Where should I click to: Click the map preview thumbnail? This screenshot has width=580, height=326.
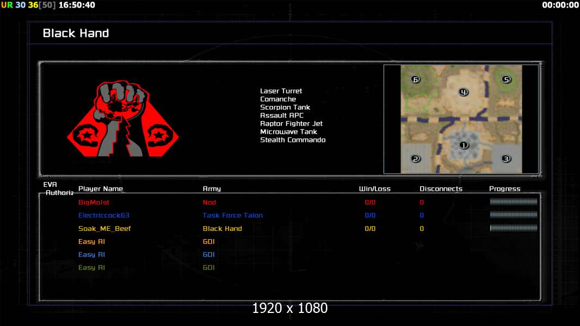coord(461,119)
